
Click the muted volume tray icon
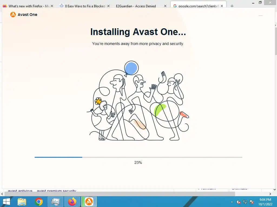click(x=239, y=202)
